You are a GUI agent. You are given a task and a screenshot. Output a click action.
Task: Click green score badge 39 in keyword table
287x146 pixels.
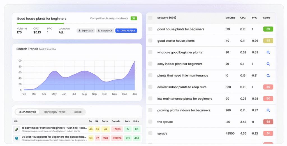click(x=268, y=29)
